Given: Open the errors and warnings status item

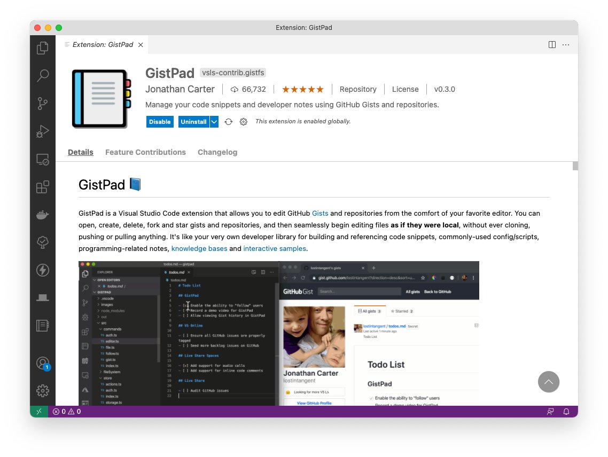Looking at the screenshot, I should 67,412.
